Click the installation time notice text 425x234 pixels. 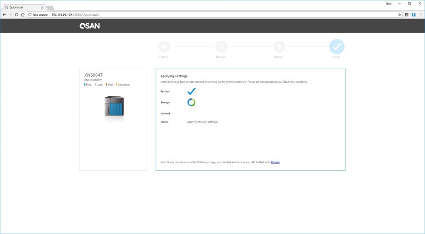[x=234, y=82]
